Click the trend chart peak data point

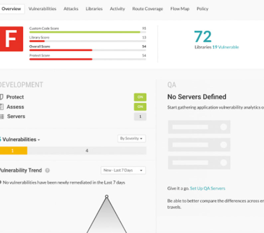[107, 196]
